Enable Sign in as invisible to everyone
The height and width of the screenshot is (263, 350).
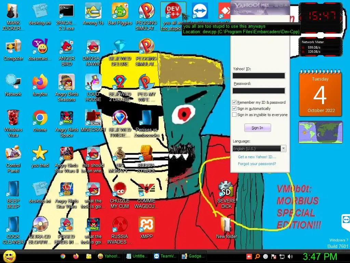pyautogui.click(x=234, y=115)
